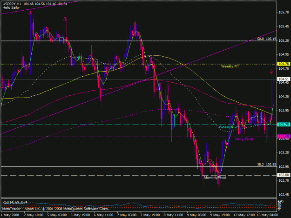291x218 pixels.
Task: Click the RSI(14) indicator label
Action: 15,202
